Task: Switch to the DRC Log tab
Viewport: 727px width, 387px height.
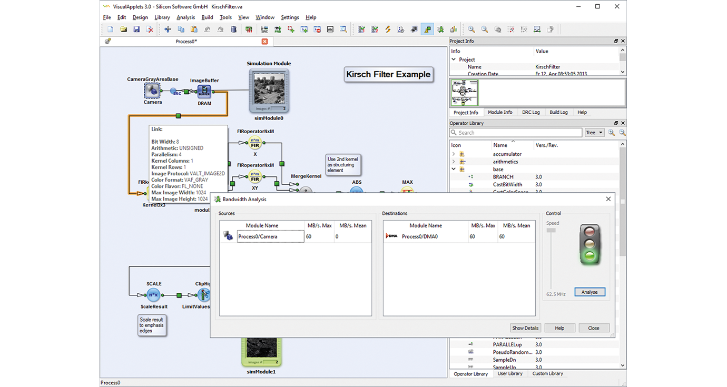Action: [x=531, y=112]
